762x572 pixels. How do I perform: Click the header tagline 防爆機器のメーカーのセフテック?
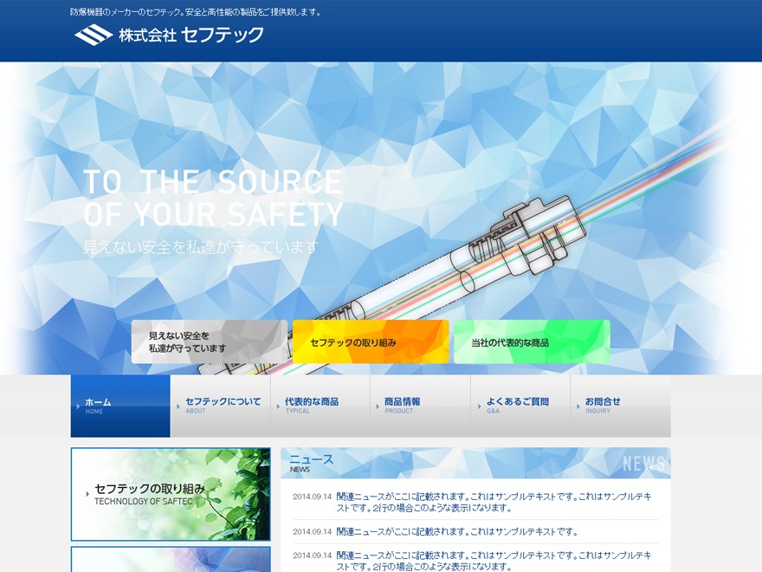[196, 12]
